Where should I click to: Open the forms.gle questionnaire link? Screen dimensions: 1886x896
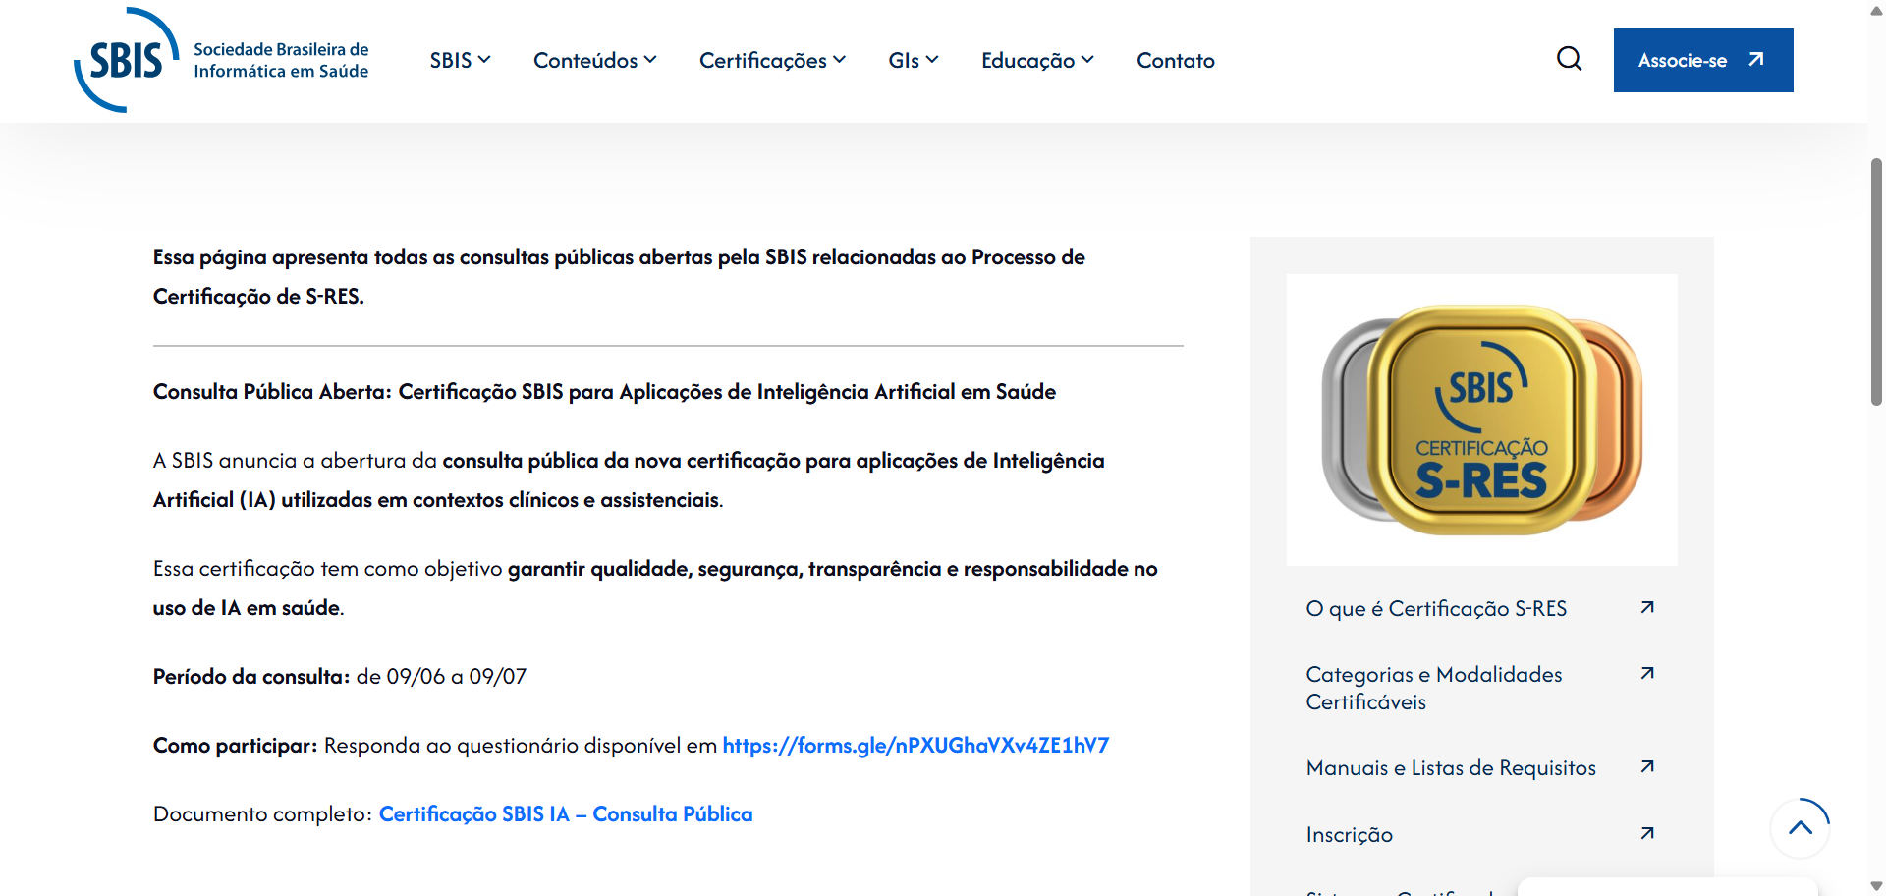pos(915,746)
